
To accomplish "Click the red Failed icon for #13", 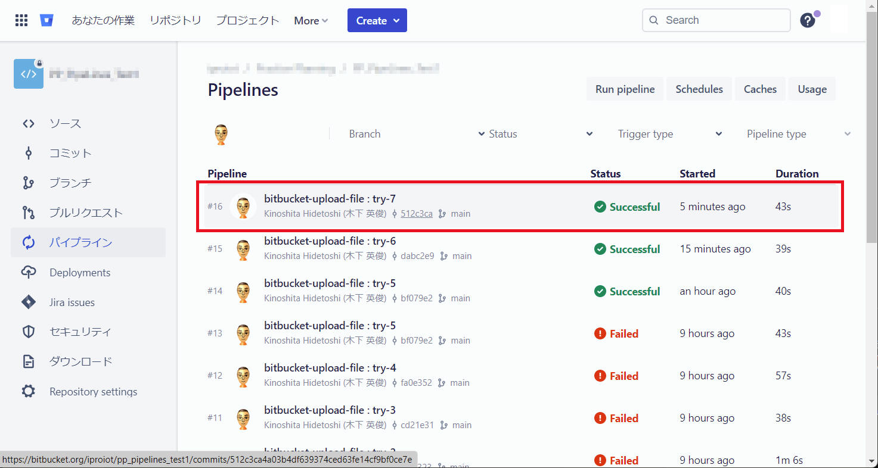I will tap(600, 333).
